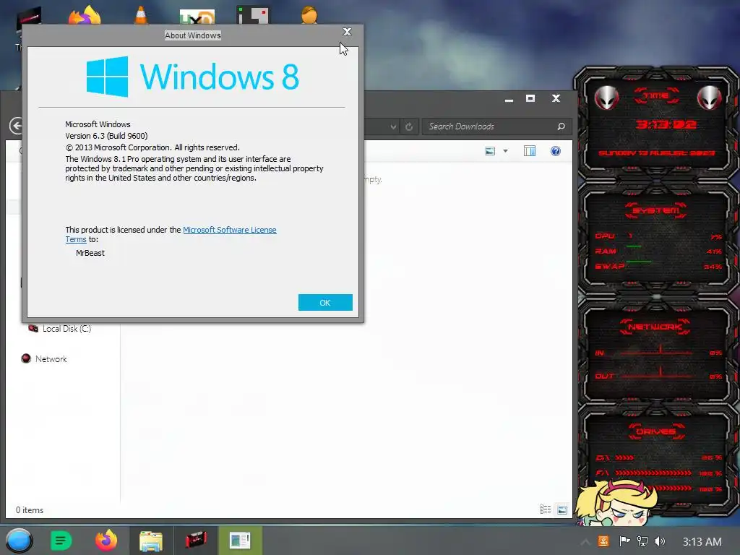Launch Firefox from the taskbar
The image size is (740, 555).
click(106, 541)
